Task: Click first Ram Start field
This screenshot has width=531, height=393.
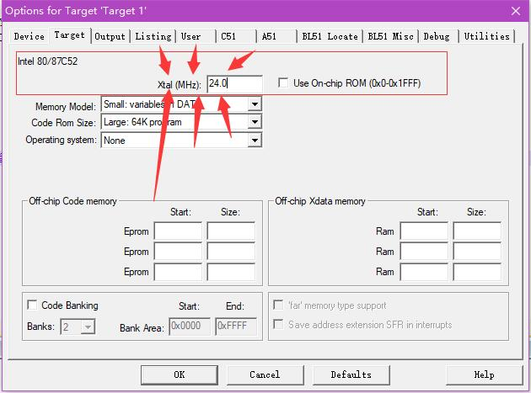Action: 424,231
